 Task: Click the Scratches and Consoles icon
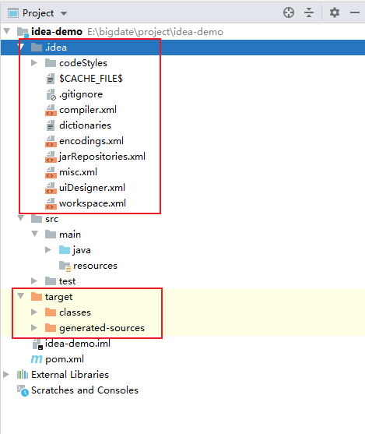[x=23, y=390]
